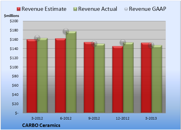Click the '9-2012' quarter label
This screenshot has height=130, width=181.
tap(94, 118)
